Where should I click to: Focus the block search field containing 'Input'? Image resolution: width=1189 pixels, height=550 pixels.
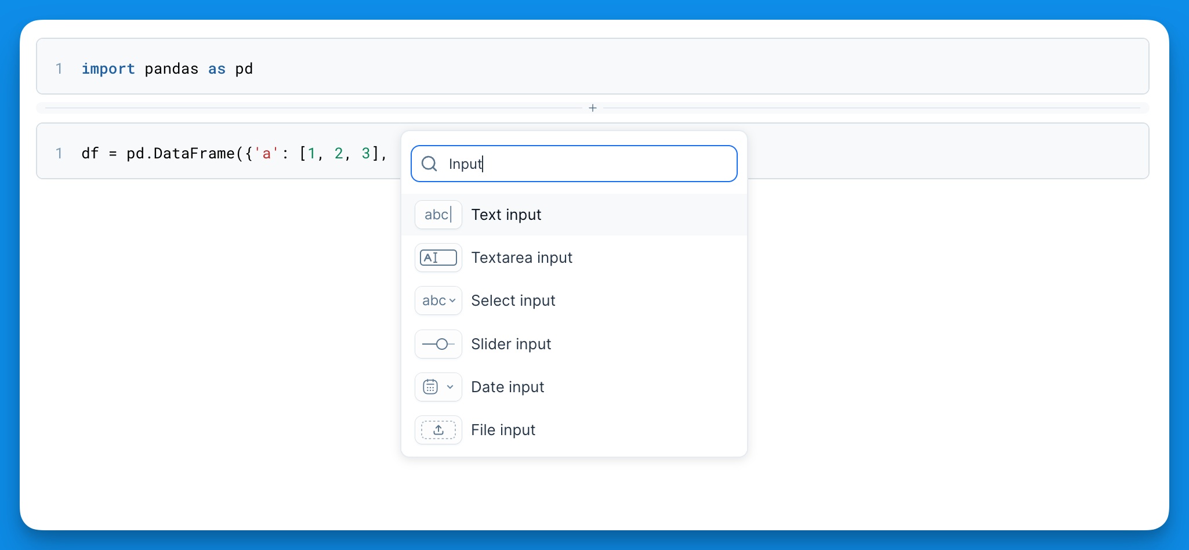tap(574, 164)
